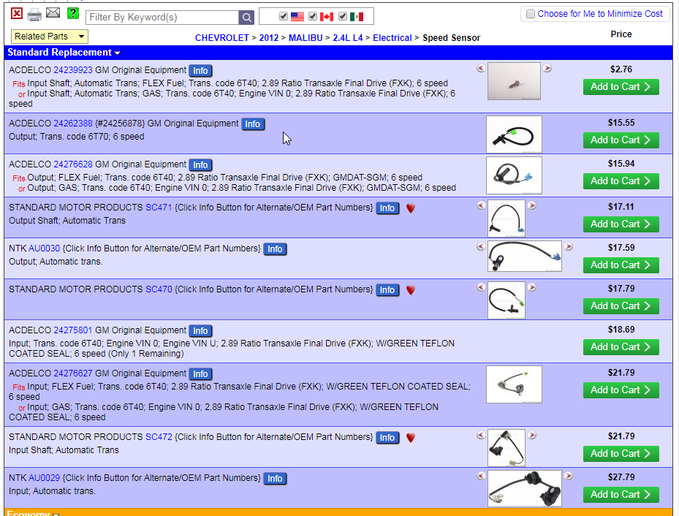
Task: Collapse the Standard Replacement section
Action: (x=64, y=53)
